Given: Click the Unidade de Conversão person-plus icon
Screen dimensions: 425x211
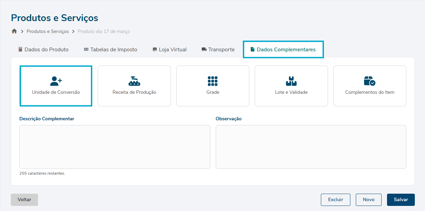Looking at the screenshot, I should [56, 81].
